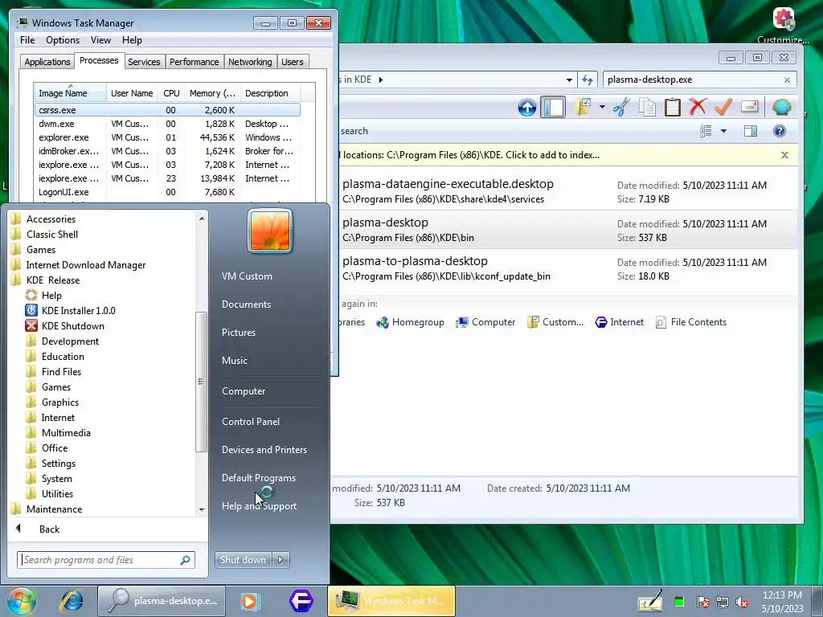This screenshot has height=617, width=823.
Task: Dismiss the yellow index notification bar
Action: tap(784, 155)
